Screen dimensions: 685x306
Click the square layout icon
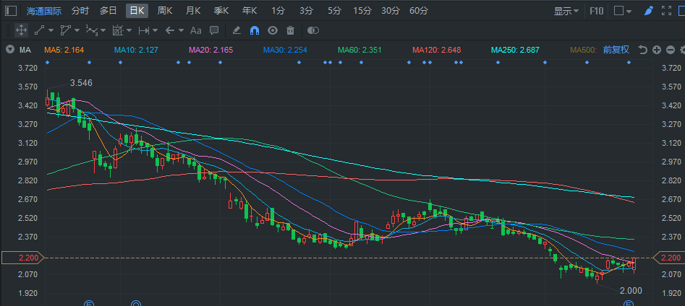point(618,11)
